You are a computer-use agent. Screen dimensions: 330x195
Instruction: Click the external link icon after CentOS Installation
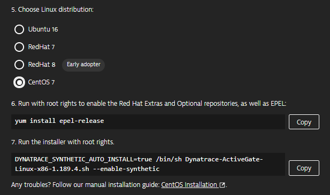(x=222, y=185)
